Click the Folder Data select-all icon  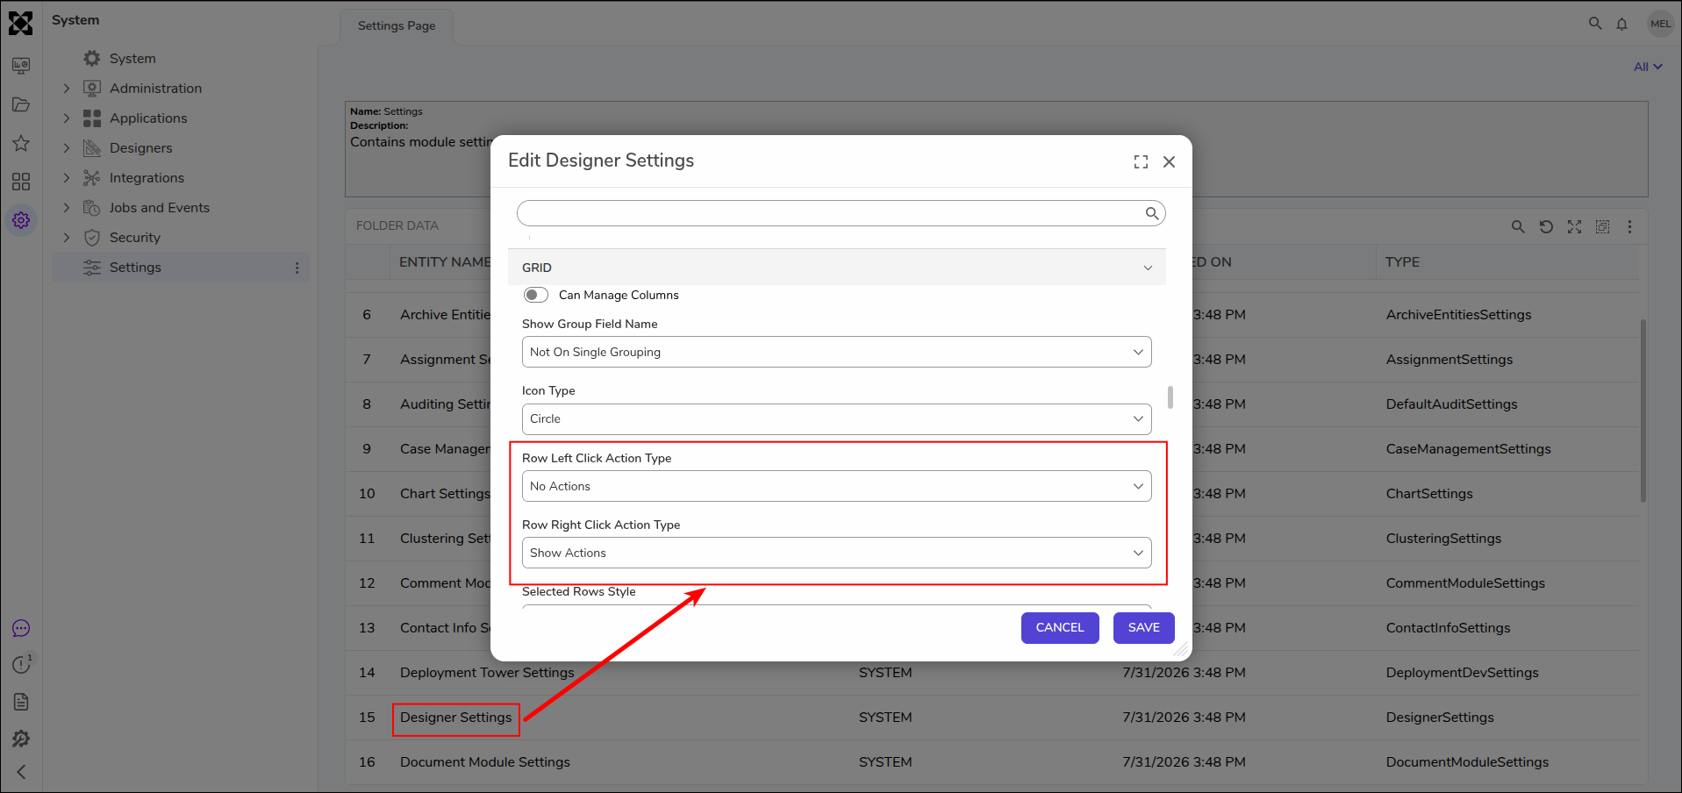tap(1602, 226)
